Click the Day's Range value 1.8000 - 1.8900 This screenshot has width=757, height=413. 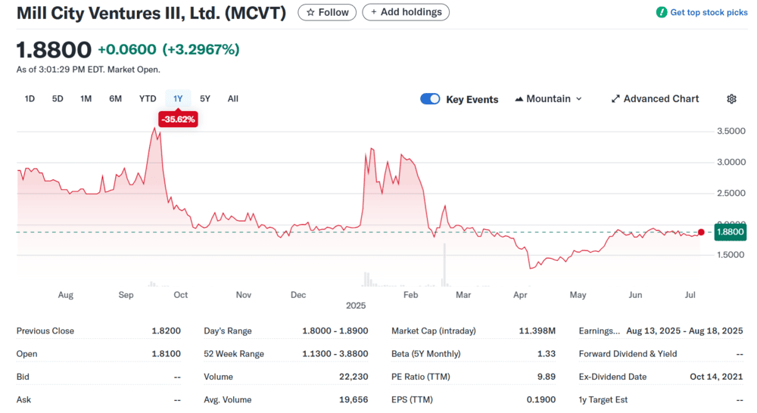[x=335, y=331]
